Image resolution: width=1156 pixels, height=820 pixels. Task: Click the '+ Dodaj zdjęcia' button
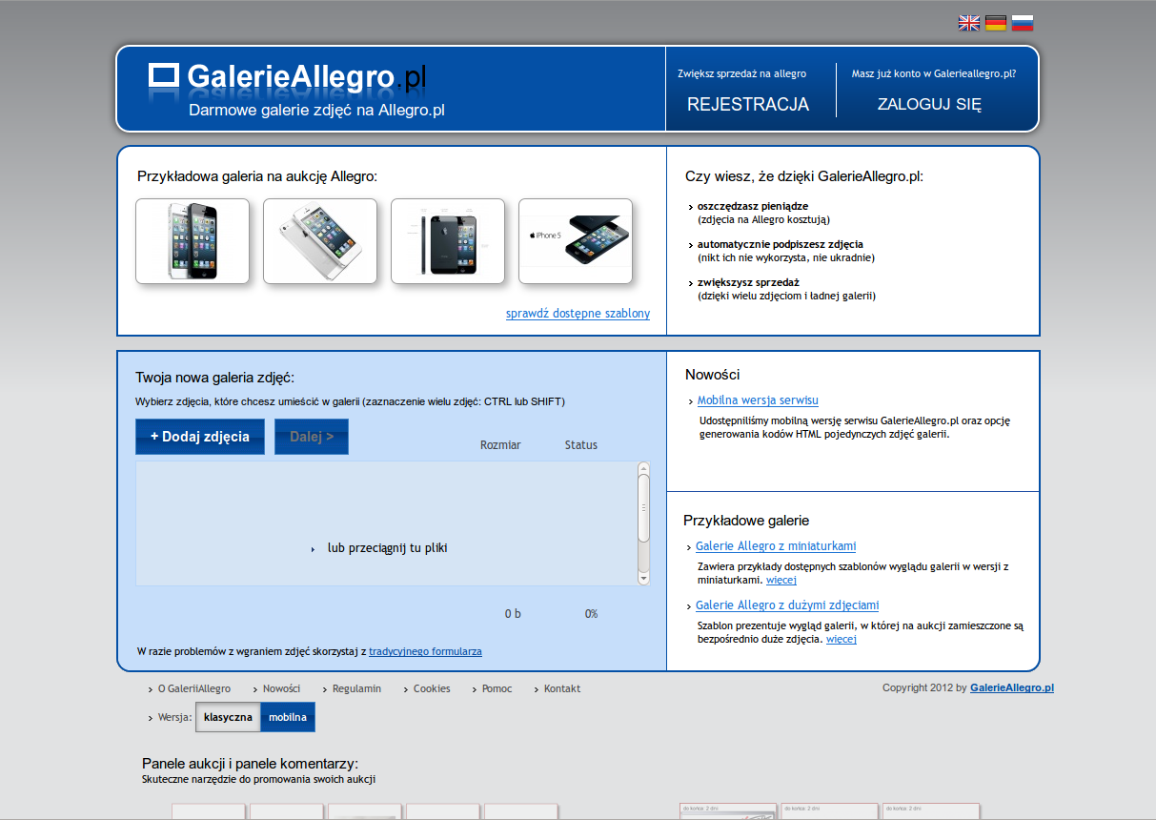(x=200, y=437)
